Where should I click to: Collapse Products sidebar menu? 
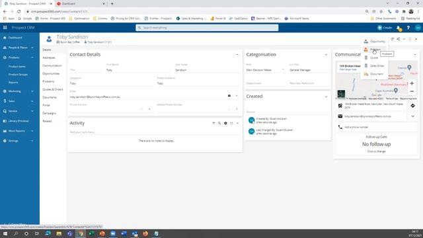point(19,58)
